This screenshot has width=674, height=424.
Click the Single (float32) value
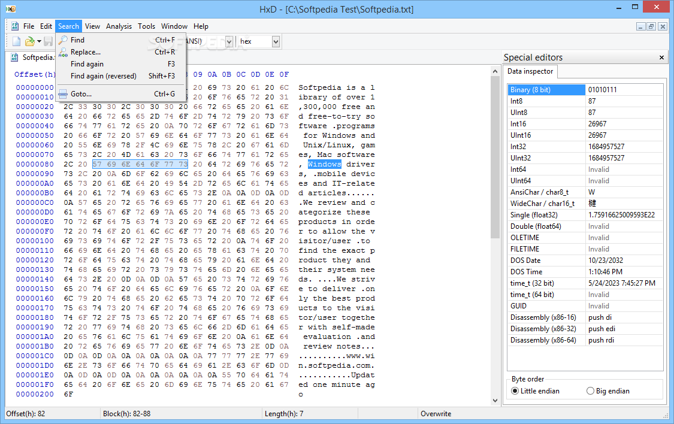pyautogui.click(x=621, y=215)
